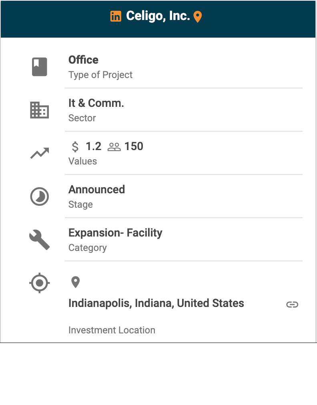Click the gray location pin above Indianapolis
This screenshot has width=317, height=405.
coord(75,282)
